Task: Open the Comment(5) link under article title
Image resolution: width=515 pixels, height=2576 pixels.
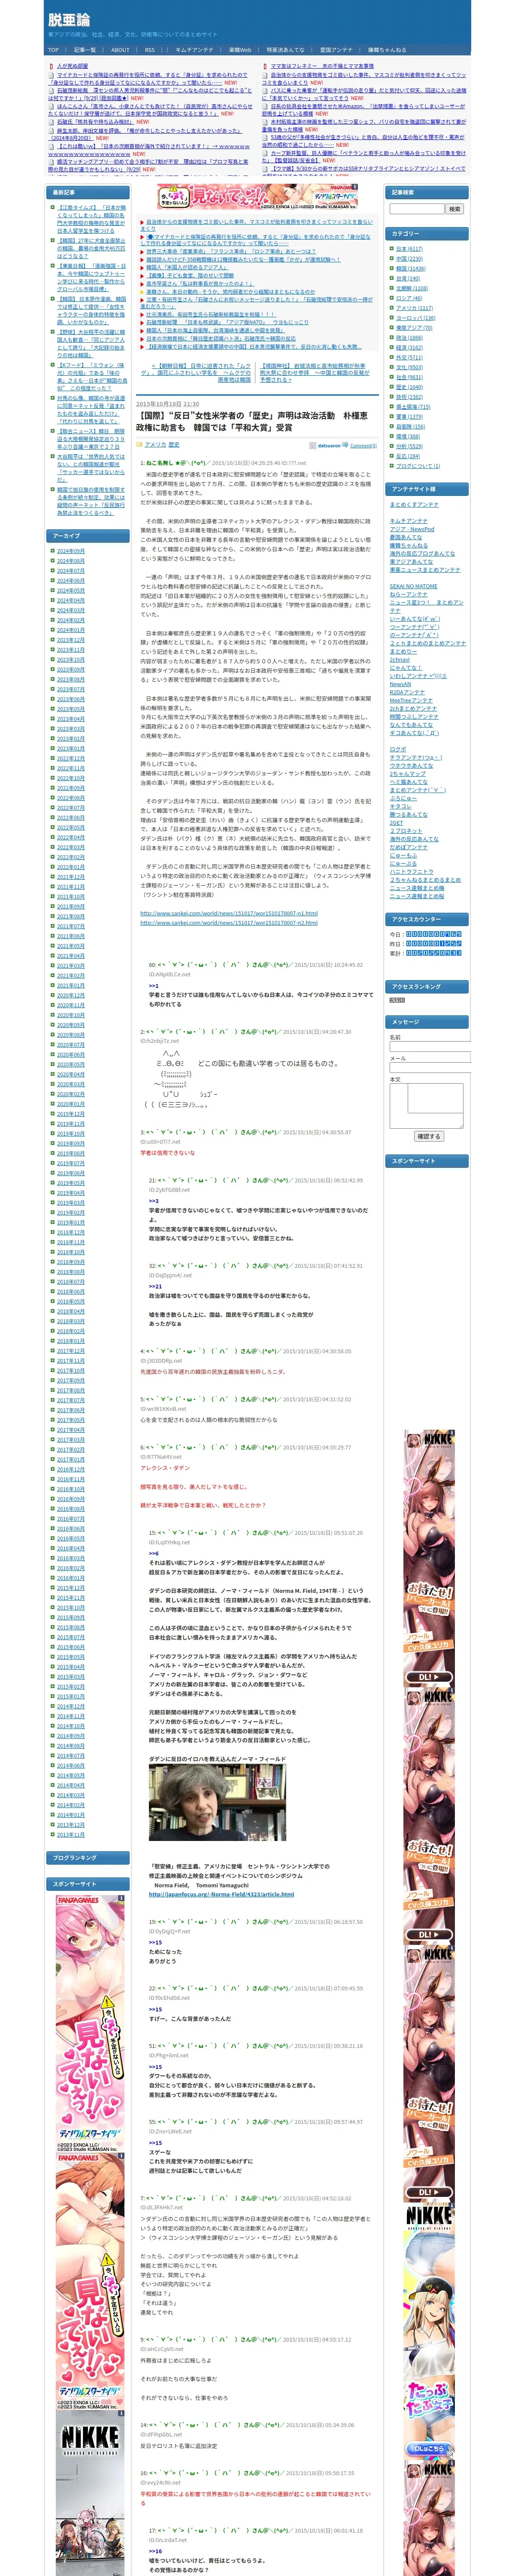Action: 363,446
